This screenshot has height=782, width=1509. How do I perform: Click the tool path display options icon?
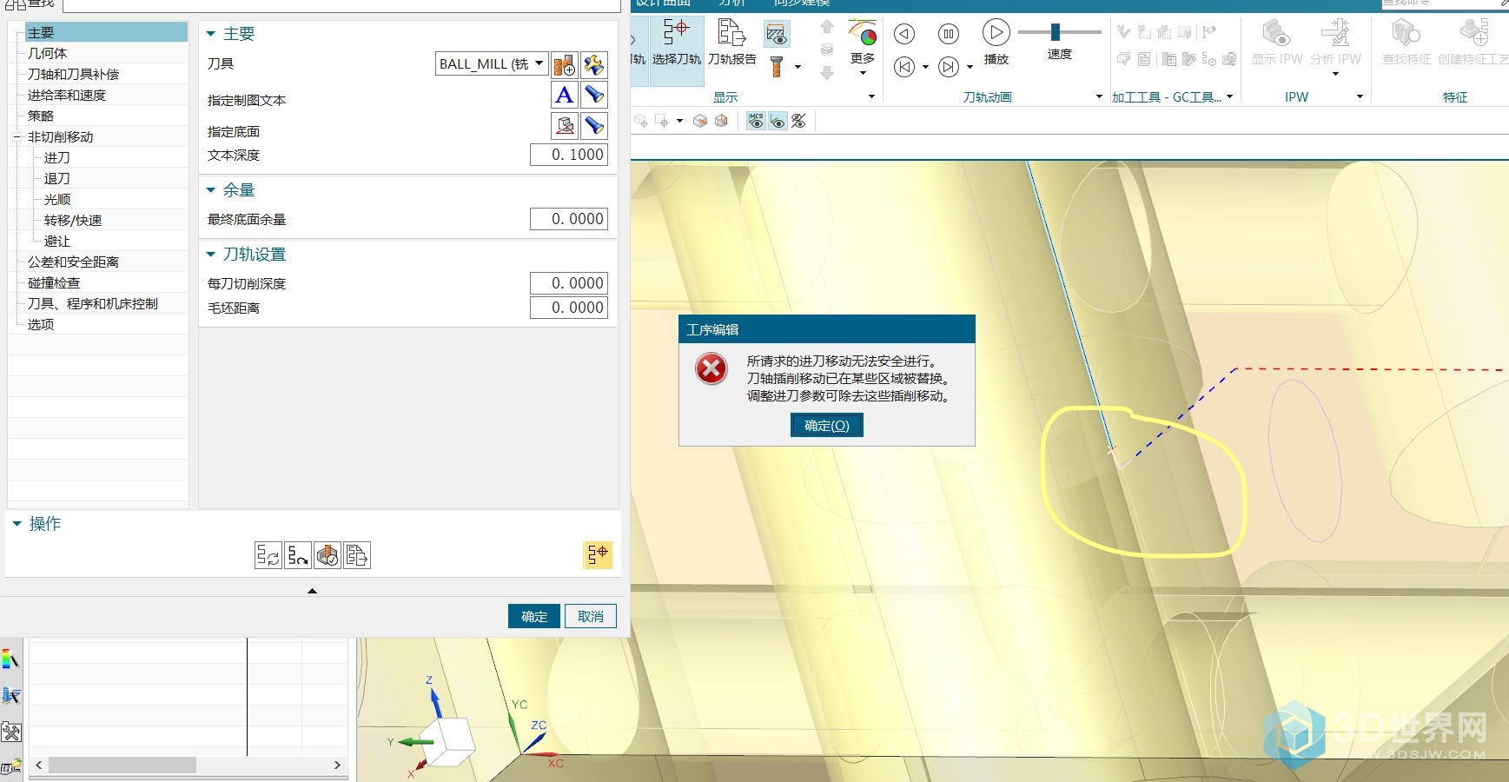click(x=777, y=34)
